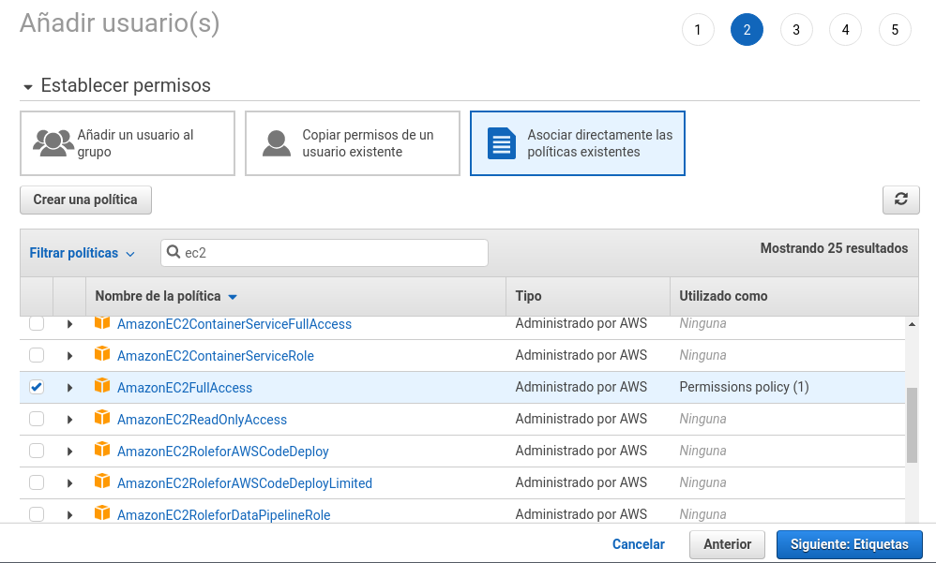Open the AmazonEC2RoleforDataPipelineRole policy link
Viewport: 936px width, 563px height.
[224, 514]
